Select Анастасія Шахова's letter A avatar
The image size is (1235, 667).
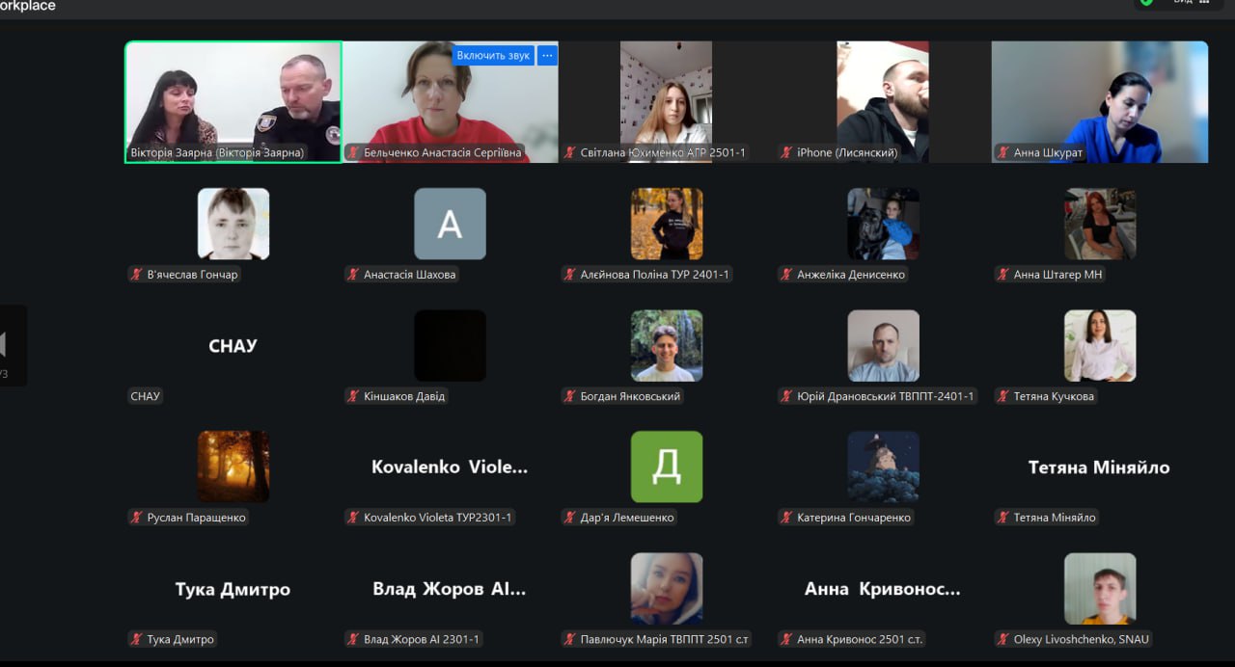point(450,224)
